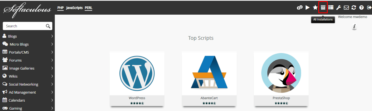Open ratings via the star icon

315,7
